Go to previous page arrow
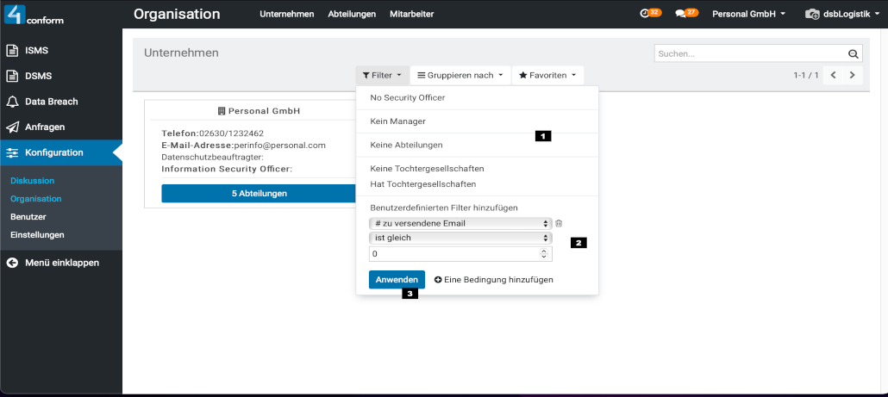888x397 pixels. click(x=834, y=76)
